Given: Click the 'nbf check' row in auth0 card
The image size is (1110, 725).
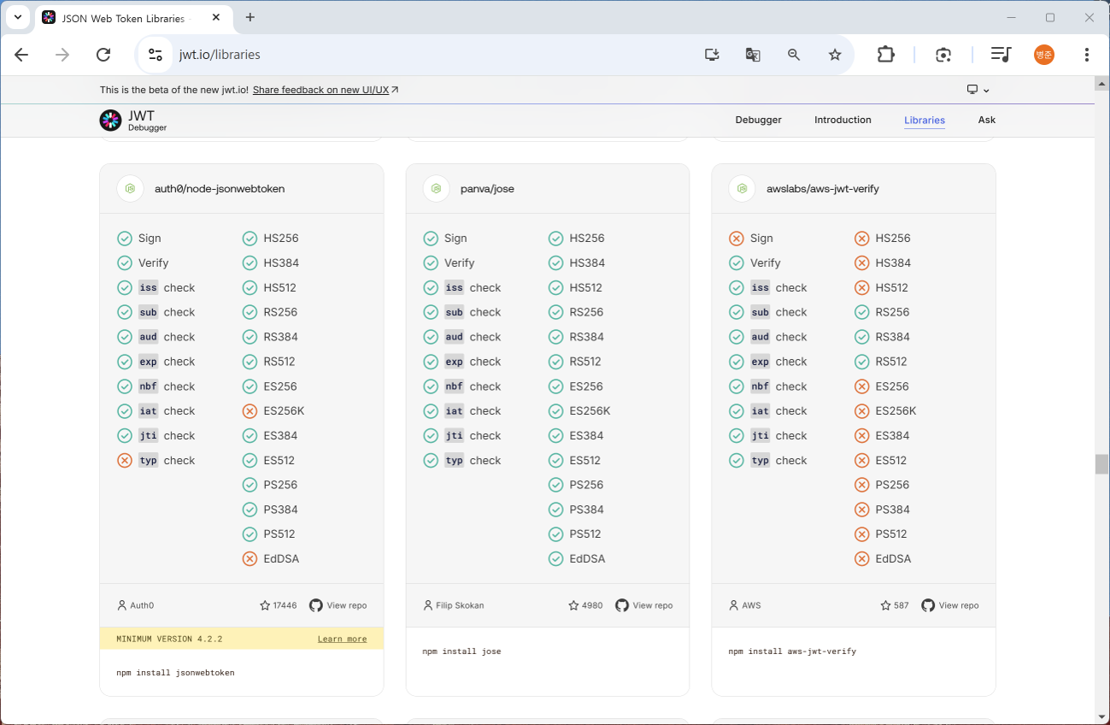Looking at the screenshot, I should pos(156,386).
